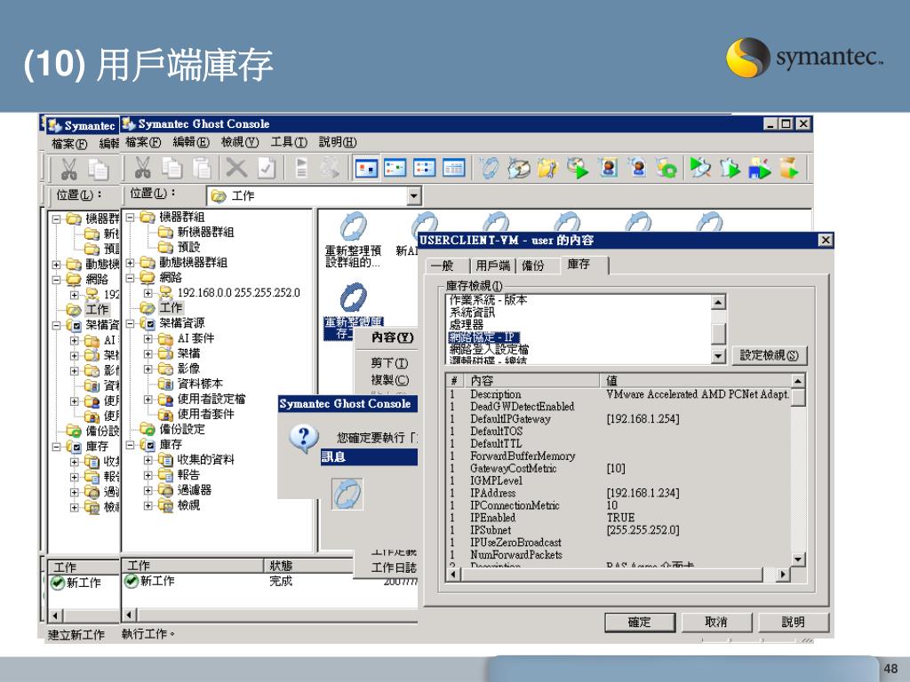Screen dimensions: 910x682
Task: Expand the 收集的資料 tree node
Action: coord(148,460)
